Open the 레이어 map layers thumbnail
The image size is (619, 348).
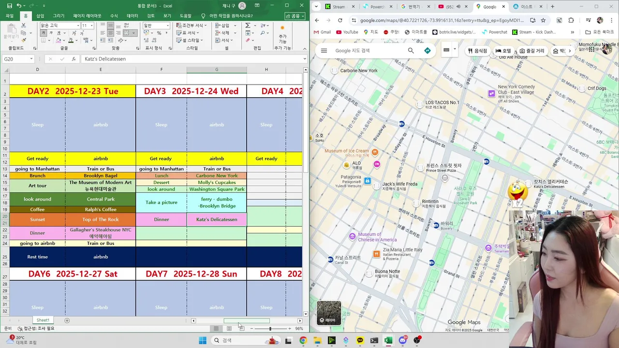[329, 313]
